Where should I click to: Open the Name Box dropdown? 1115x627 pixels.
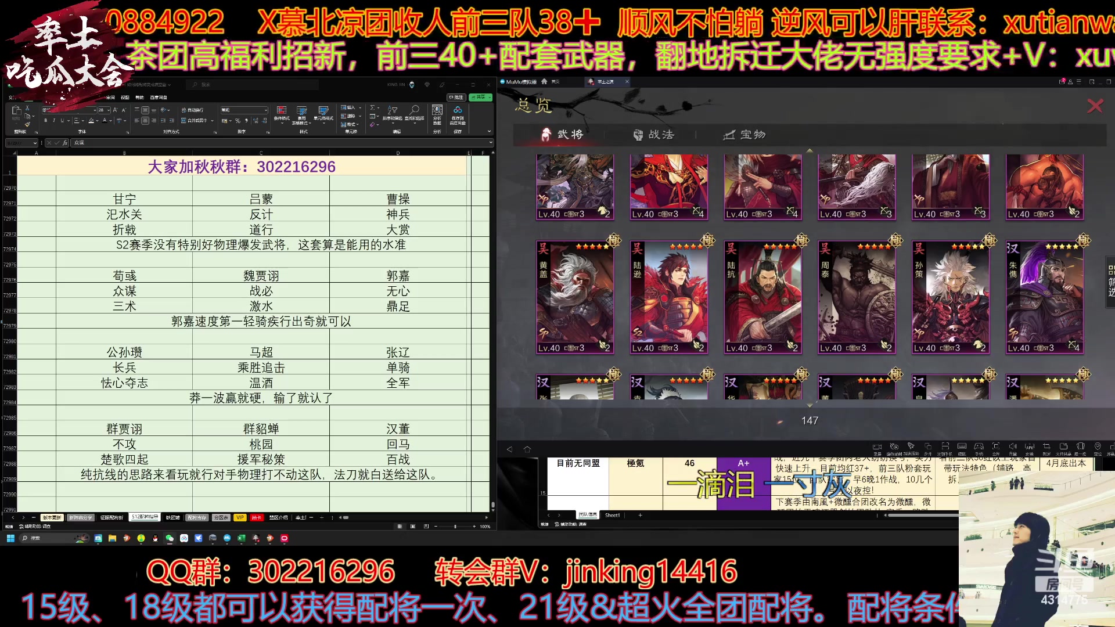(35, 143)
